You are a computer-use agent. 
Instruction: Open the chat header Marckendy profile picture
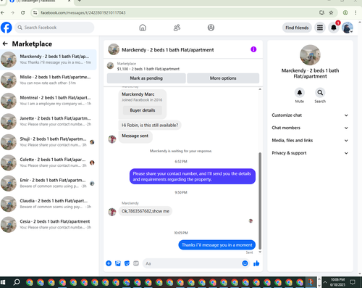click(114, 49)
